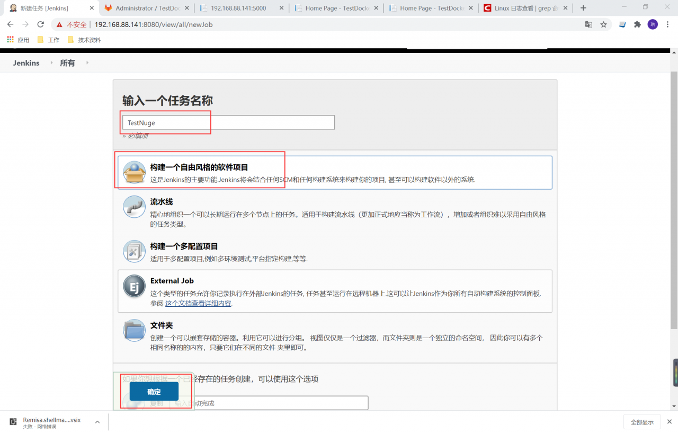Expand the Jenkins breadcrumb arrow
The height and width of the screenshot is (433, 678).
click(x=51, y=63)
